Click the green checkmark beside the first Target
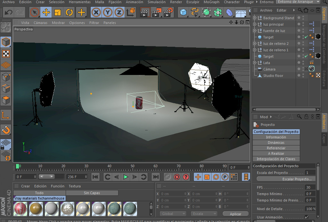The image size is (328, 222). tap(306, 37)
